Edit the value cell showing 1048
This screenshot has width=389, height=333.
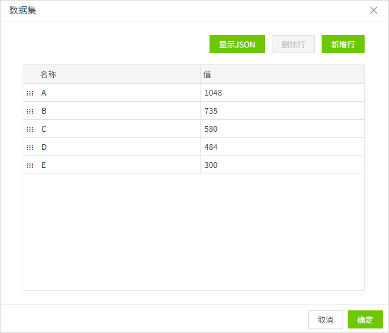coord(282,93)
